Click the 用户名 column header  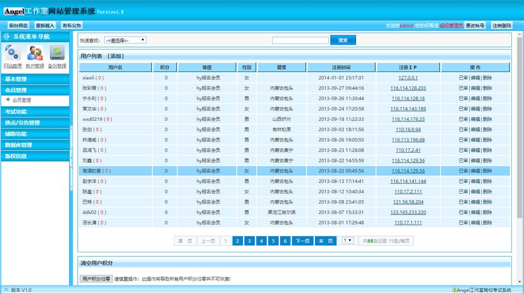point(115,67)
